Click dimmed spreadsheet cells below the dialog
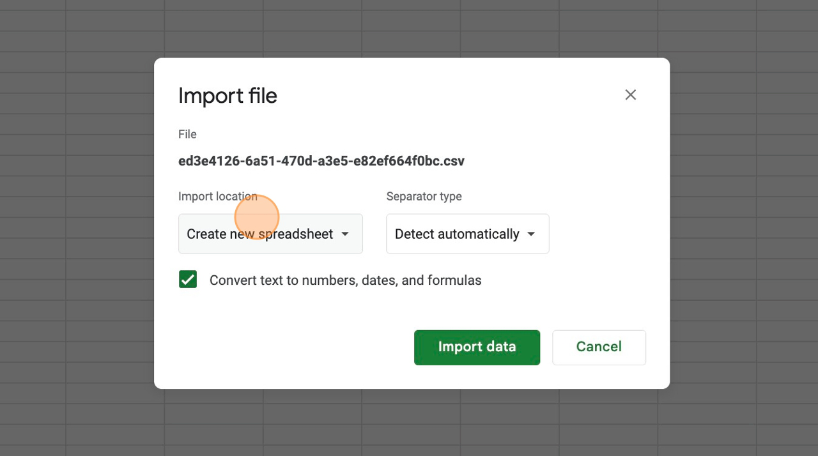Image resolution: width=818 pixels, height=456 pixels. (409, 423)
